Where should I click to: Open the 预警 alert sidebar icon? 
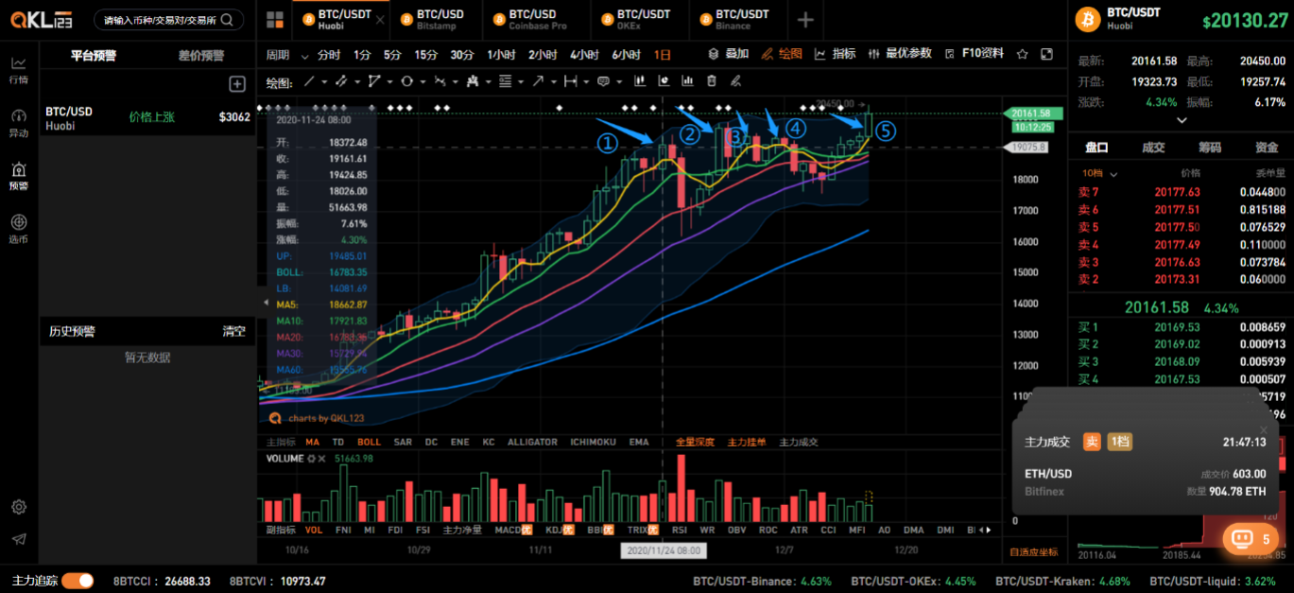18,175
